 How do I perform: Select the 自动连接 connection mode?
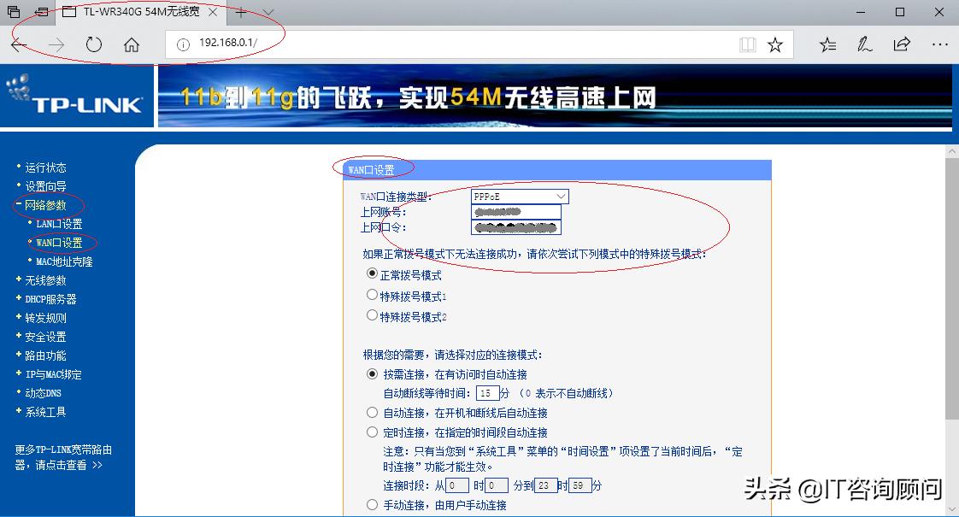pos(372,411)
